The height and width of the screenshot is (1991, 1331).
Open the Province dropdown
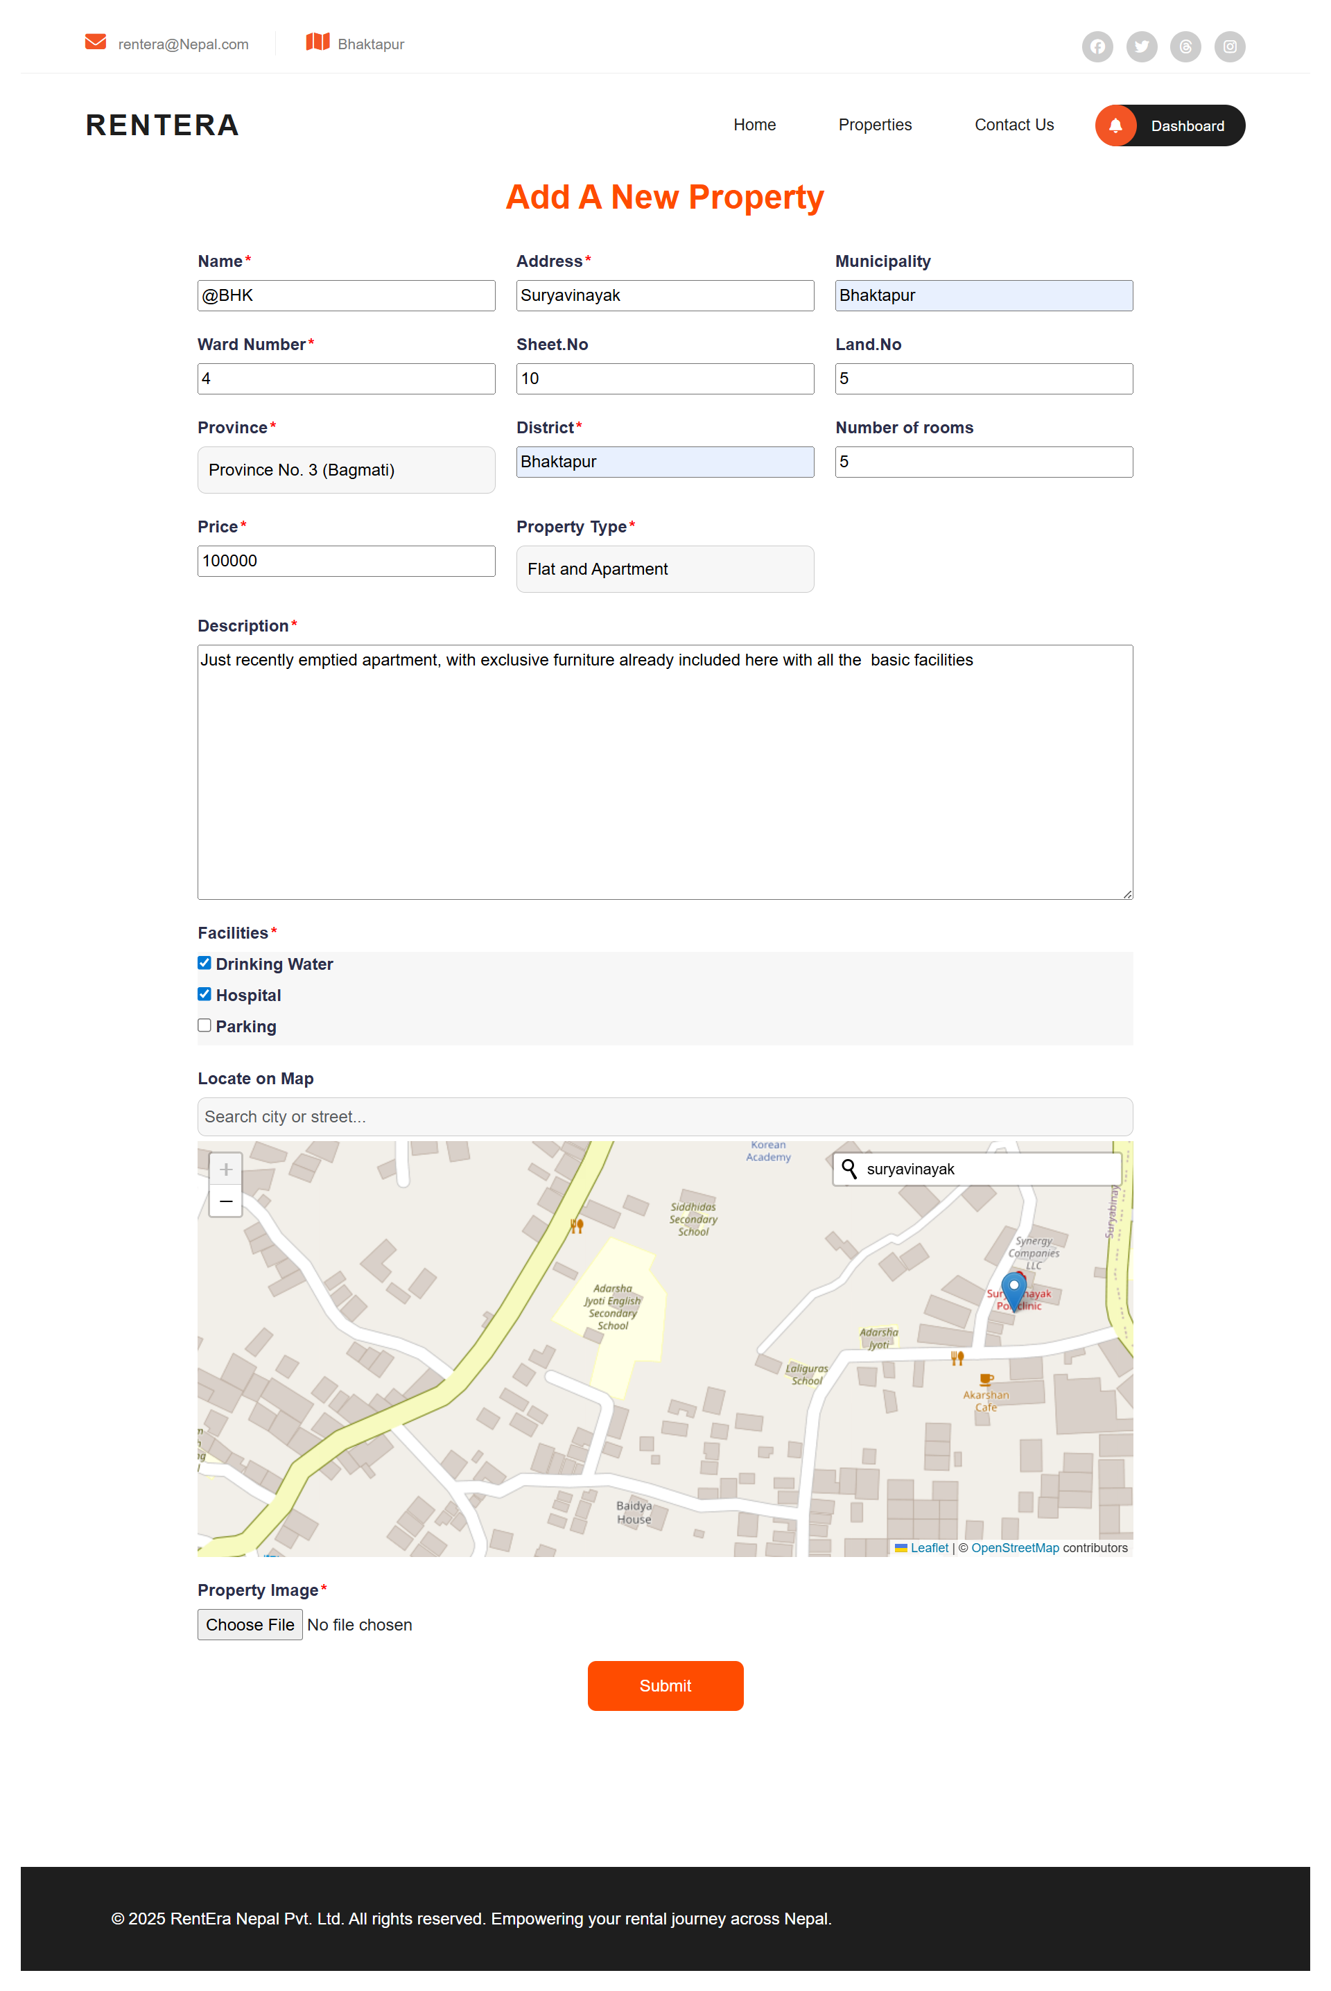(x=347, y=470)
